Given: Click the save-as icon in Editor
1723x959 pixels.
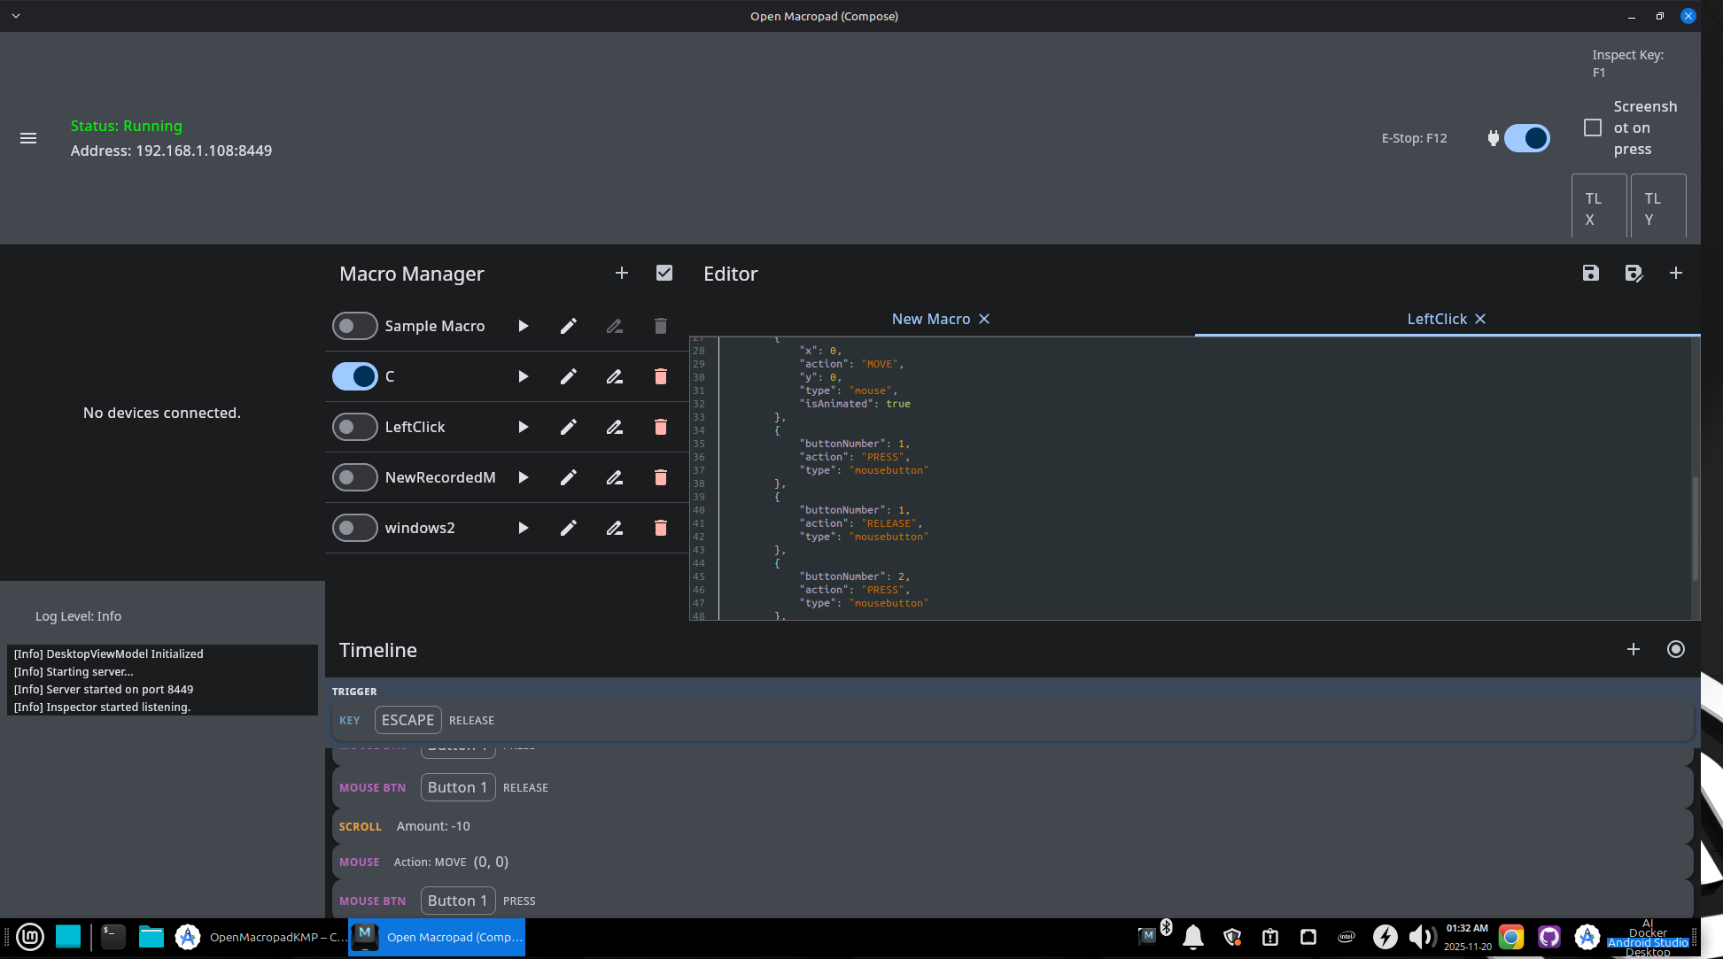Looking at the screenshot, I should 1634,274.
